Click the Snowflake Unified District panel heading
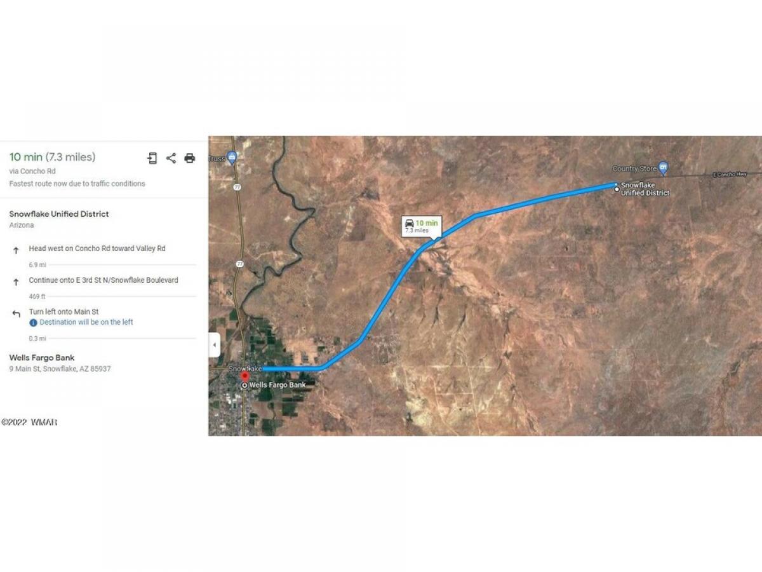This screenshot has height=572, width=762. point(59,214)
